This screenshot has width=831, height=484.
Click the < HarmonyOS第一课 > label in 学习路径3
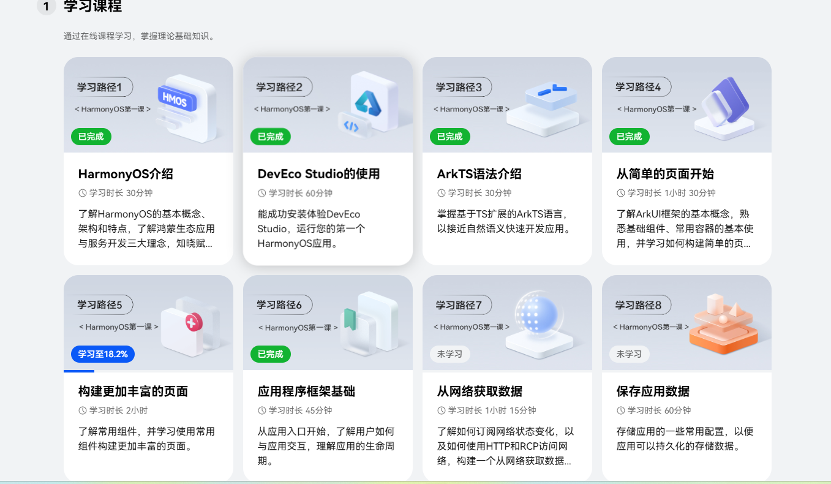(x=472, y=109)
